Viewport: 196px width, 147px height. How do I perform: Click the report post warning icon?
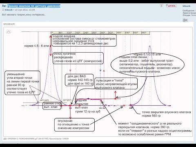(161, 6)
